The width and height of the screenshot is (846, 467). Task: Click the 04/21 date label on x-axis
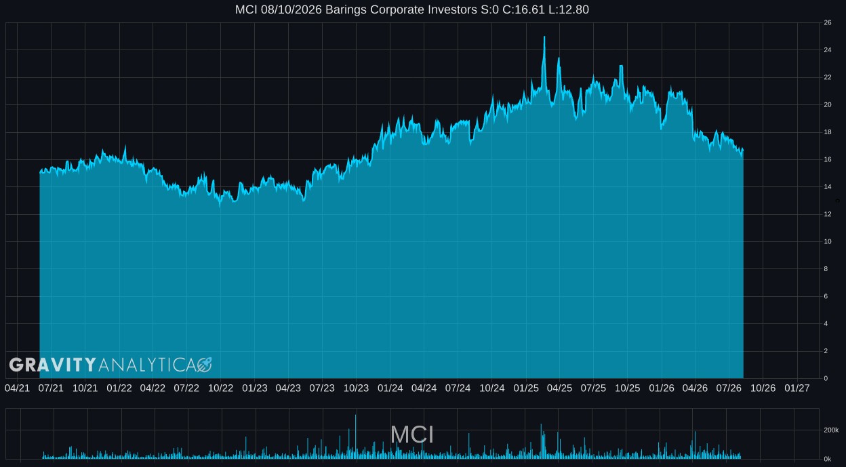[x=17, y=388]
